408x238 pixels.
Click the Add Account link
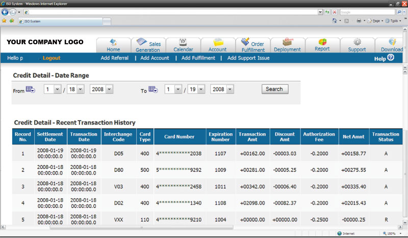tap(155, 58)
